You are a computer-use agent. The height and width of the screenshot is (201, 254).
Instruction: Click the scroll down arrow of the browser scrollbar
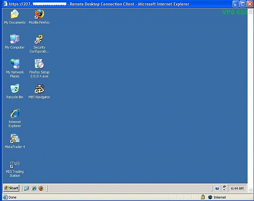[x=250, y=190]
